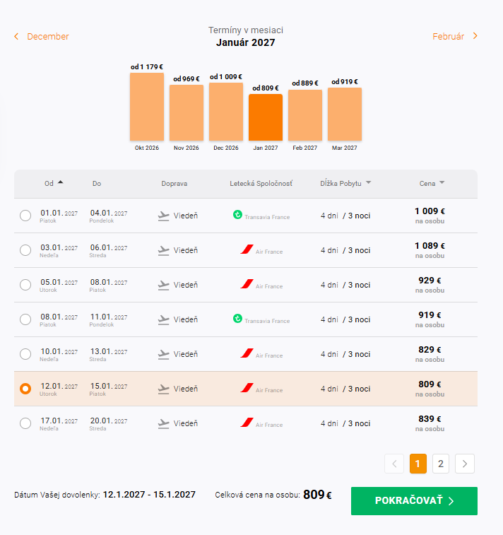The image size is (503, 535).
Task: Open page 2 of results
Action: pyautogui.click(x=441, y=464)
